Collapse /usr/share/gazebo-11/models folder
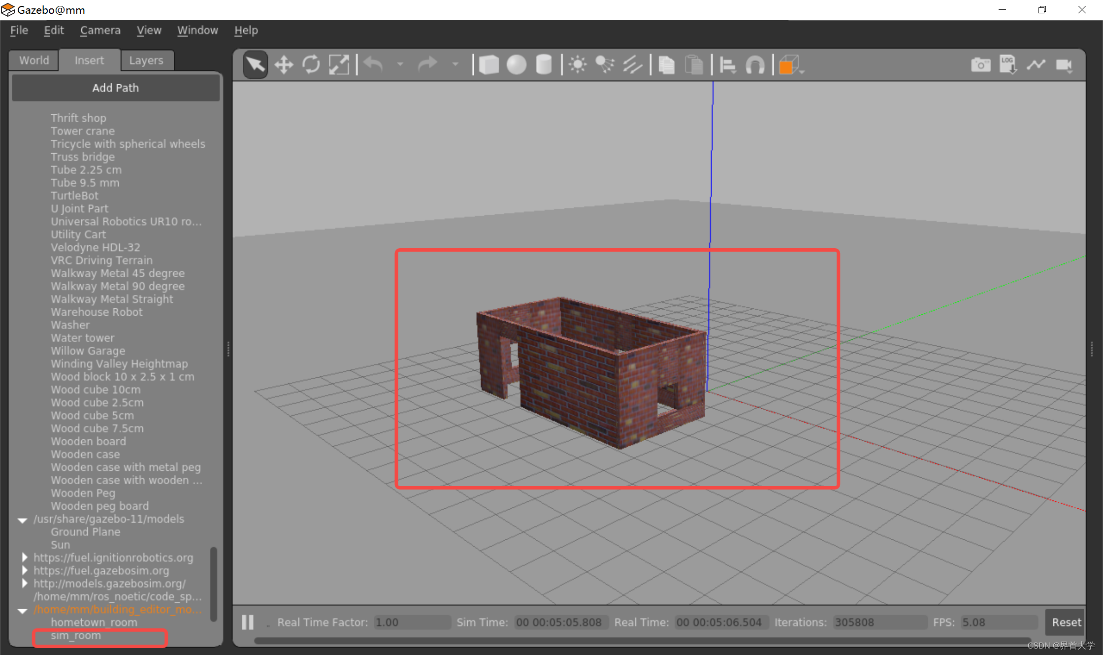This screenshot has width=1103, height=655. point(23,520)
